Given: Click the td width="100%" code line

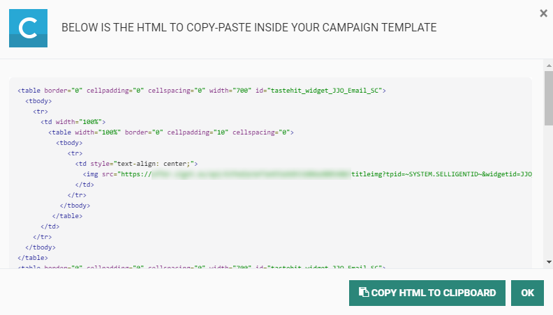Looking at the screenshot, I should pyautogui.click(x=73, y=122).
